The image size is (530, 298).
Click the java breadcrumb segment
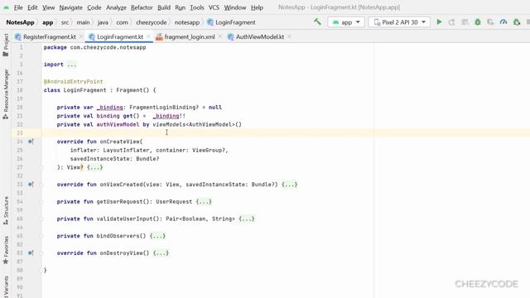(x=103, y=22)
